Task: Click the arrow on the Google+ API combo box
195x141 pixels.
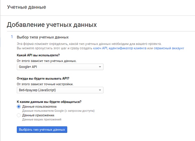Action: [x=99, y=67]
